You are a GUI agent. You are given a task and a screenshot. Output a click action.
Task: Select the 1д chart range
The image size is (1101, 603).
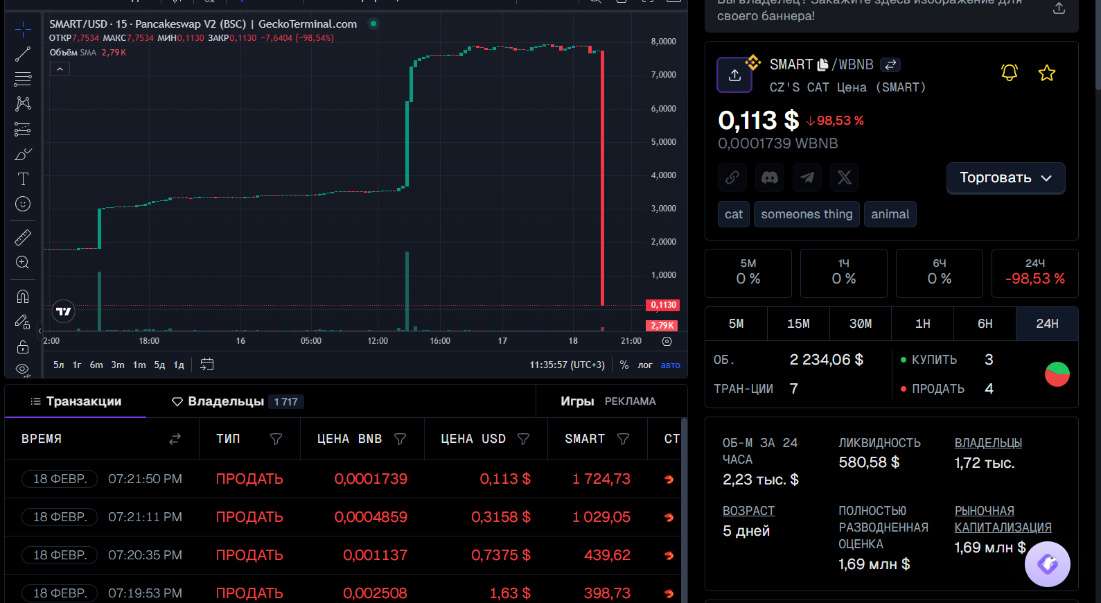(179, 365)
